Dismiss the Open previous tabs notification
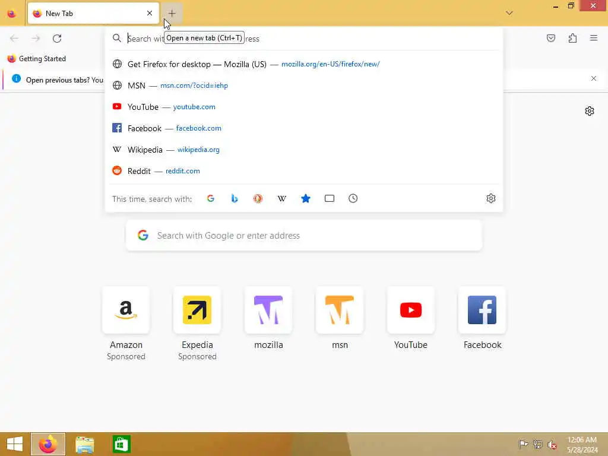 (x=594, y=78)
